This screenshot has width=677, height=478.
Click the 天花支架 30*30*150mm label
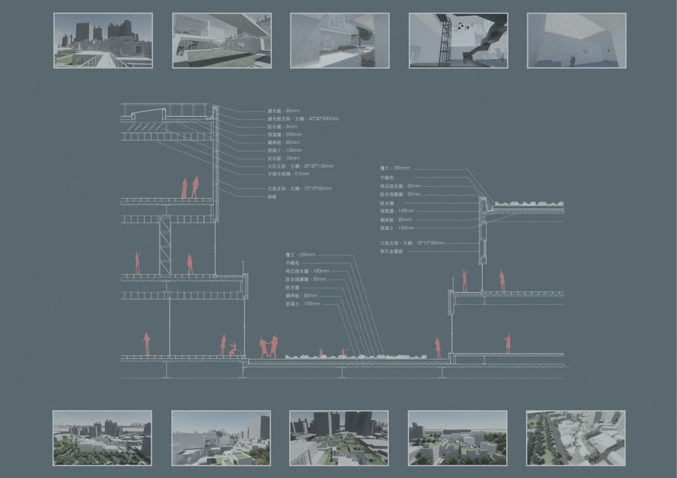(300, 167)
